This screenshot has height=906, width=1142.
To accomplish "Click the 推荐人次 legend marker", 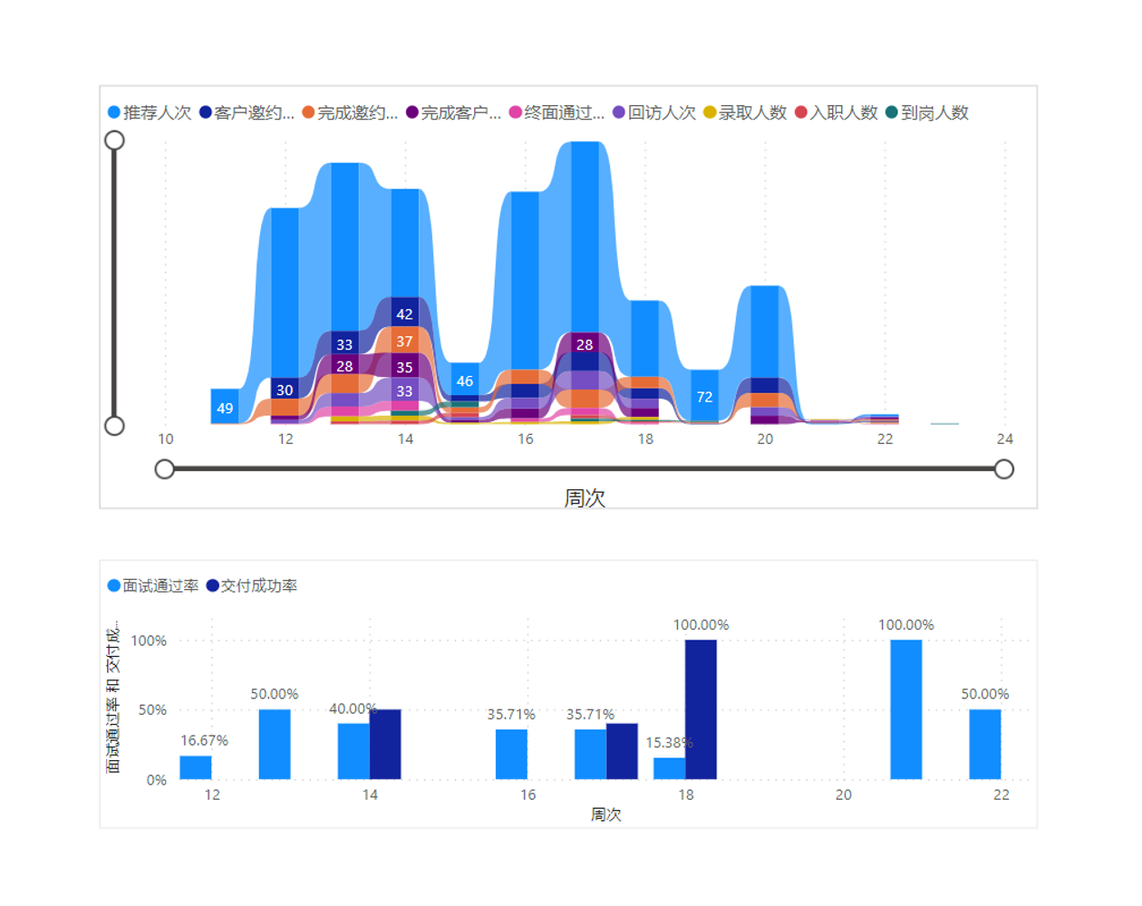I will (x=114, y=112).
